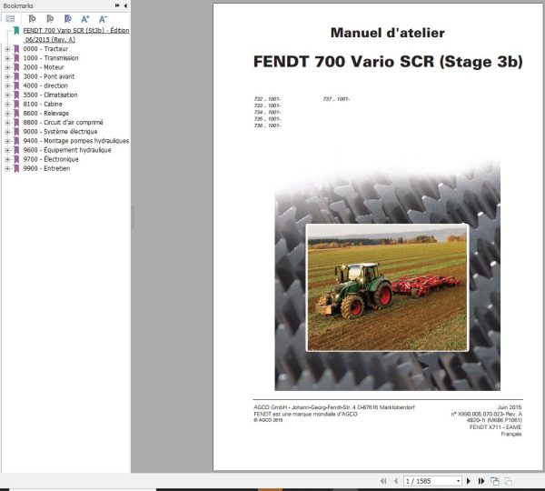Click the bookmark icon beside 9700 - Électronique

click(16, 159)
